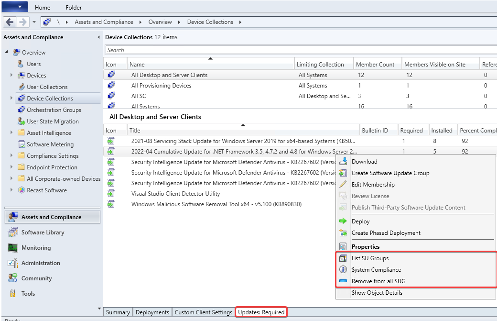Click Assets and Compliance in breadcrumb
The height and width of the screenshot is (321, 497).
tap(104, 22)
